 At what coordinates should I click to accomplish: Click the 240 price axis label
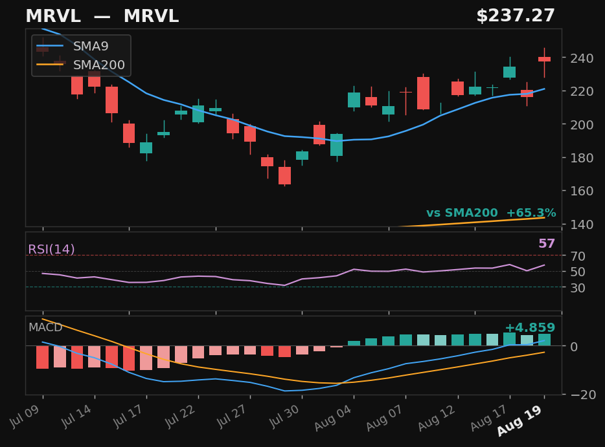point(582,58)
